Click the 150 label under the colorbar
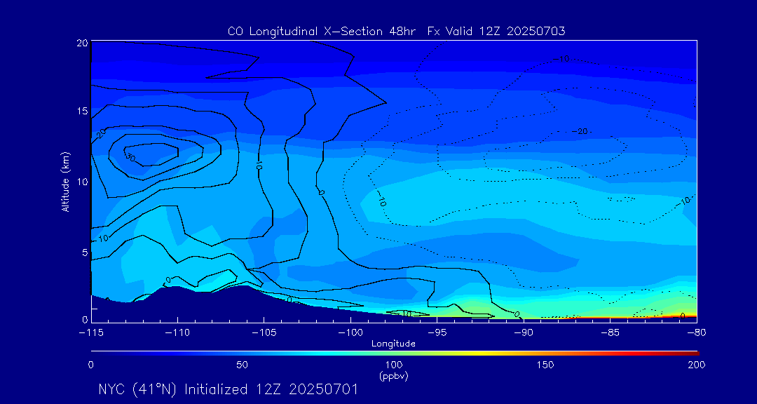 (x=546, y=365)
